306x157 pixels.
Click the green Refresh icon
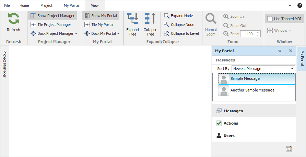click(x=14, y=19)
